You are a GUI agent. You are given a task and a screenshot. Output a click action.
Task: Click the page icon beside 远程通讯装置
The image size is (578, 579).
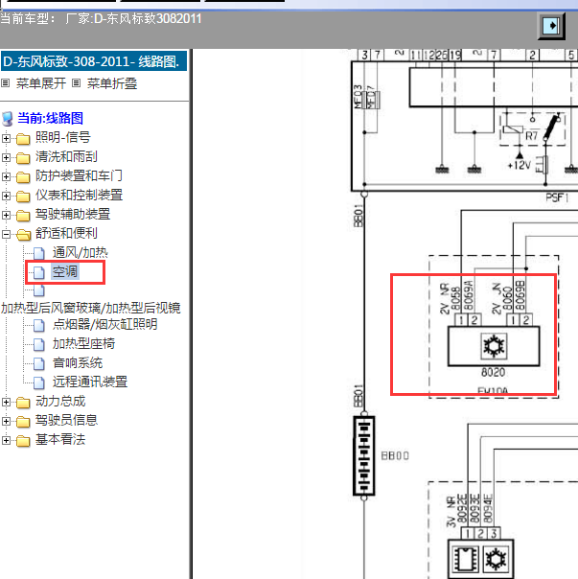point(39,382)
